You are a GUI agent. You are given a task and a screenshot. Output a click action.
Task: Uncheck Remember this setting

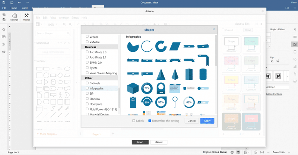tap(150, 121)
